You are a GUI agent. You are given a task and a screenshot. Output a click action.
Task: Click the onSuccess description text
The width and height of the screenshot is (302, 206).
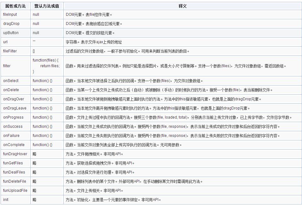click(172, 127)
